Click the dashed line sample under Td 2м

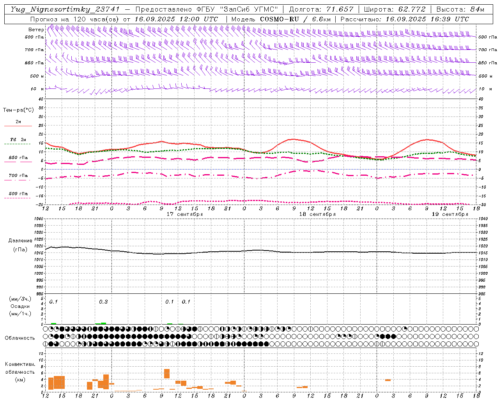pos(18,144)
